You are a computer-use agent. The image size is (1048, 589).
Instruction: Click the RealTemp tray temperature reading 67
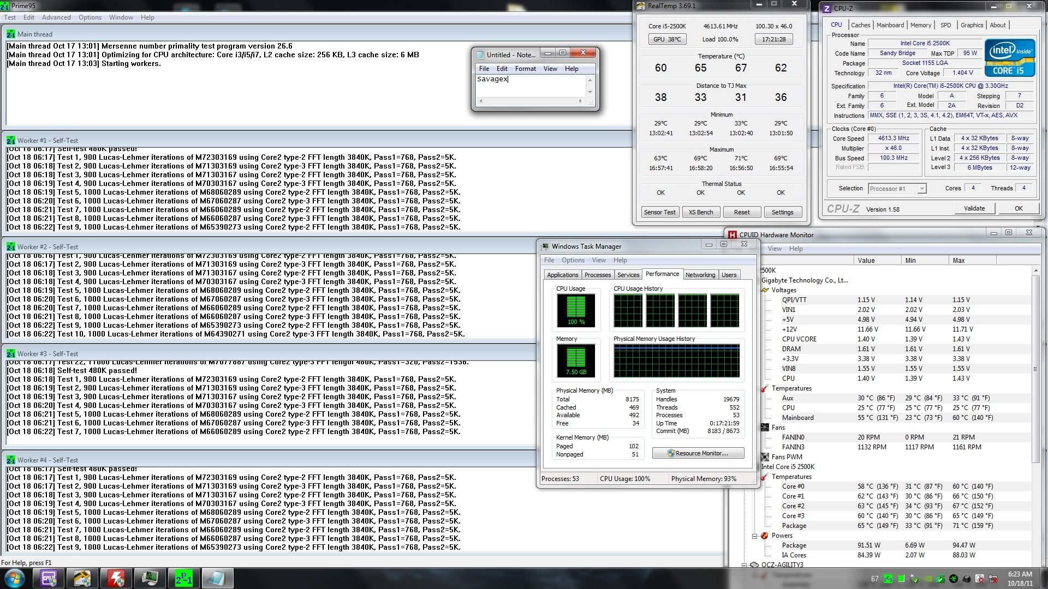[875, 579]
